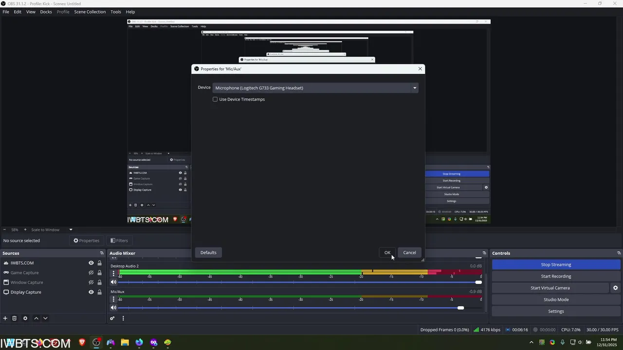623x350 pixels.
Task: Open Mic/Aux three-dot options
Action: pyautogui.click(x=113, y=299)
